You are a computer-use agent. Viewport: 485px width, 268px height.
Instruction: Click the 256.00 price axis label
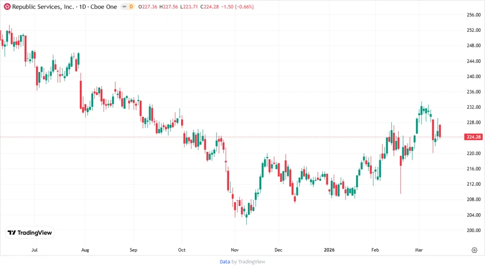coord(474,15)
